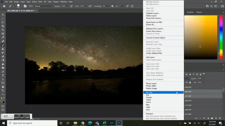This screenshot has width=225, height=126.
Task: Select the Brush tool in toolbar
Action: pos(3,45)
